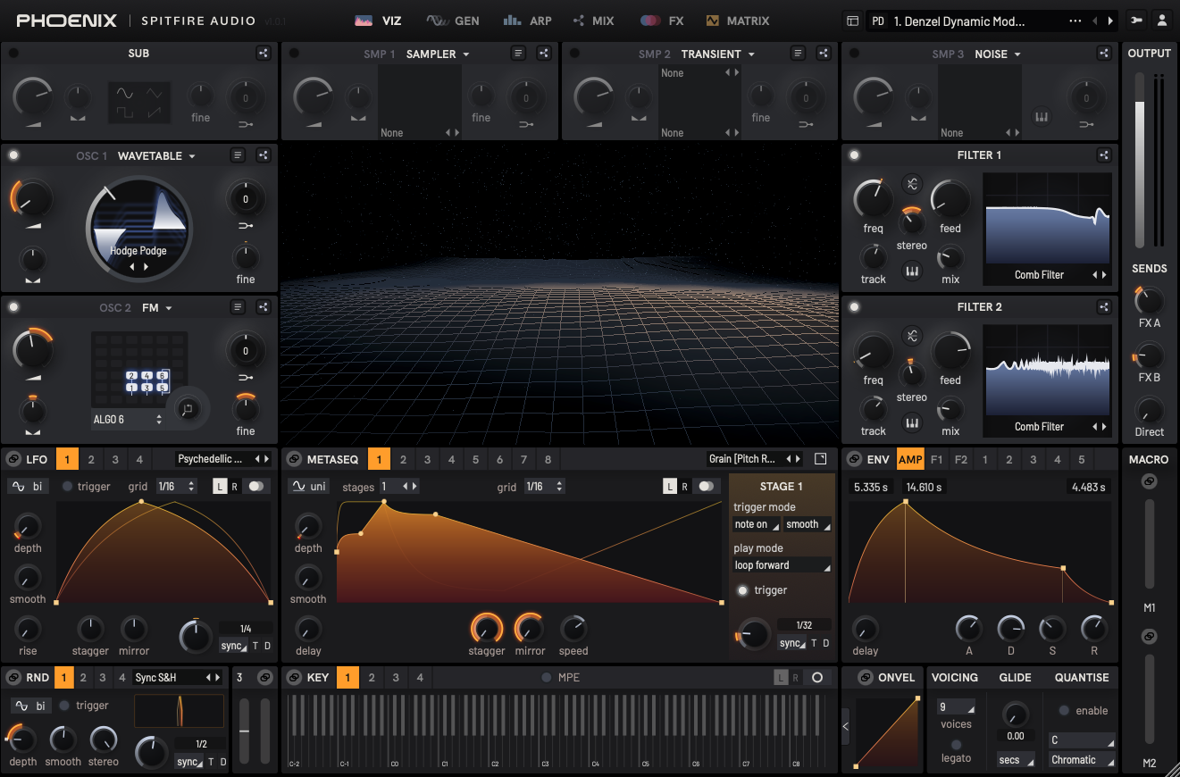Go to the next preset arrow

coord(1110,21)
